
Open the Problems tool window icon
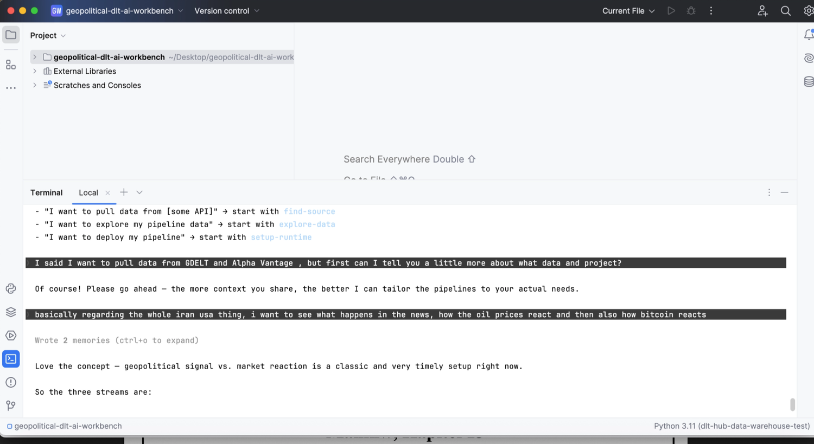pos(11,382)
